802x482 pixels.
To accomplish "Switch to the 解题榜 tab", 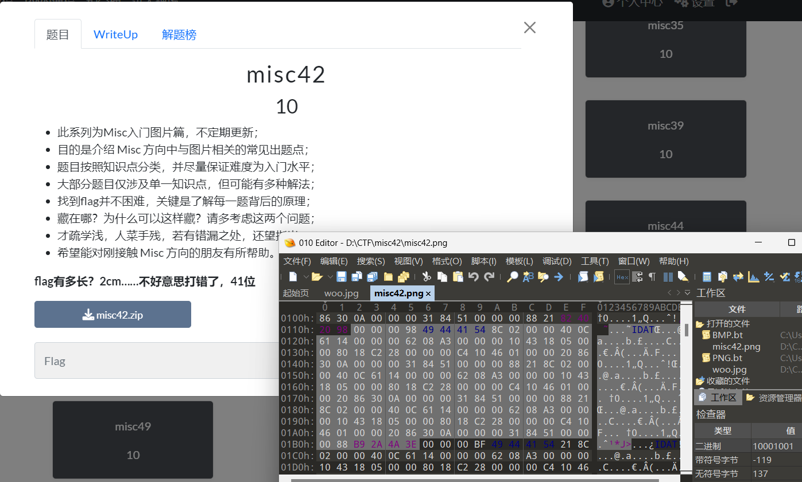I will point(179,34).
